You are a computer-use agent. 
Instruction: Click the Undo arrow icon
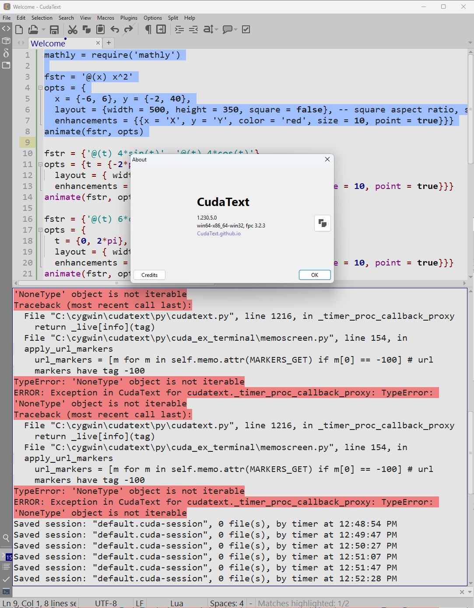click(x=115, y=30)
